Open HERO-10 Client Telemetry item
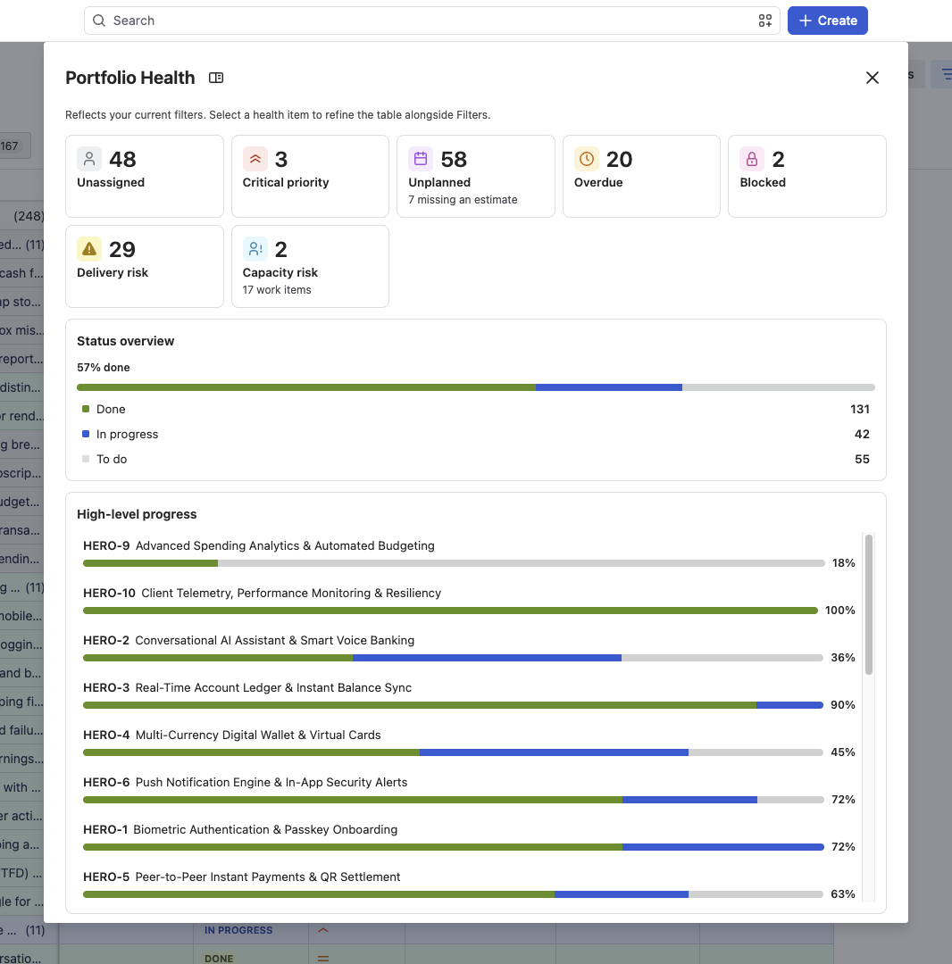This screenshot has width=952, height=964. (x=262, y=594)
